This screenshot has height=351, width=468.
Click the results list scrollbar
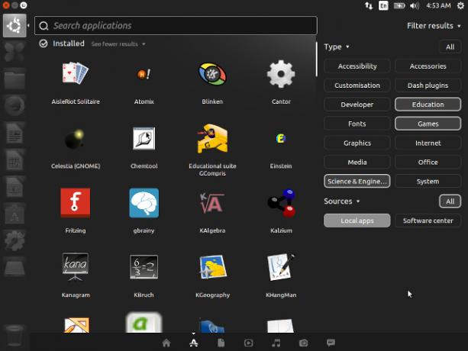[316, 59]
